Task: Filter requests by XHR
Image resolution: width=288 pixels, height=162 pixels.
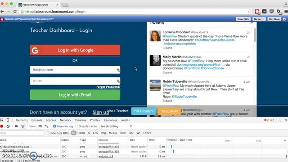Action: tap(82, 133)
